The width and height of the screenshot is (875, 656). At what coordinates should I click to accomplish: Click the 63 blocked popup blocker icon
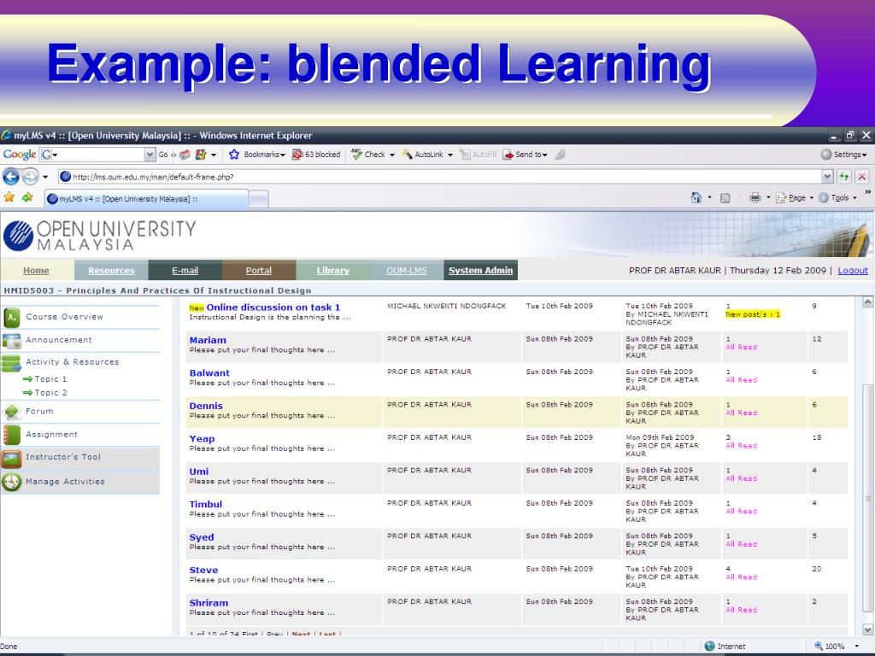[x=297, y=155]
